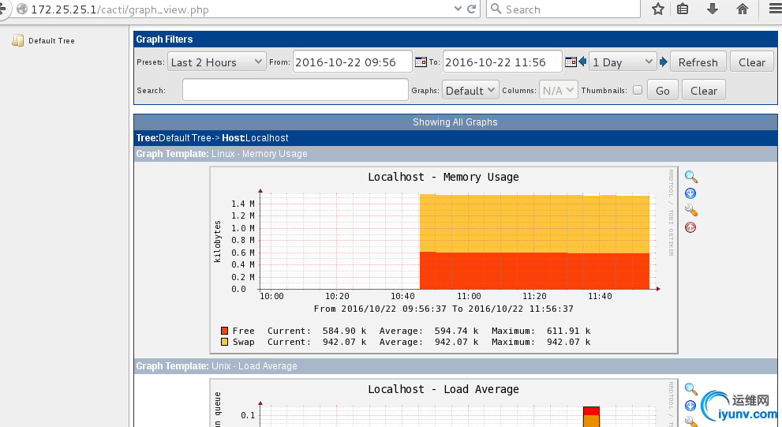This screenshot has height=427, width=782.
Task: Click the From 2016/10/22 09:56:37 range caption
Action: pos(443,309)
